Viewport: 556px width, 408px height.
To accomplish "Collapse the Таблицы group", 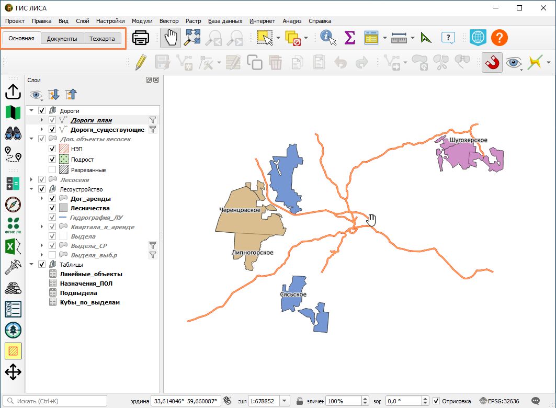I will (x=31, y=265).
